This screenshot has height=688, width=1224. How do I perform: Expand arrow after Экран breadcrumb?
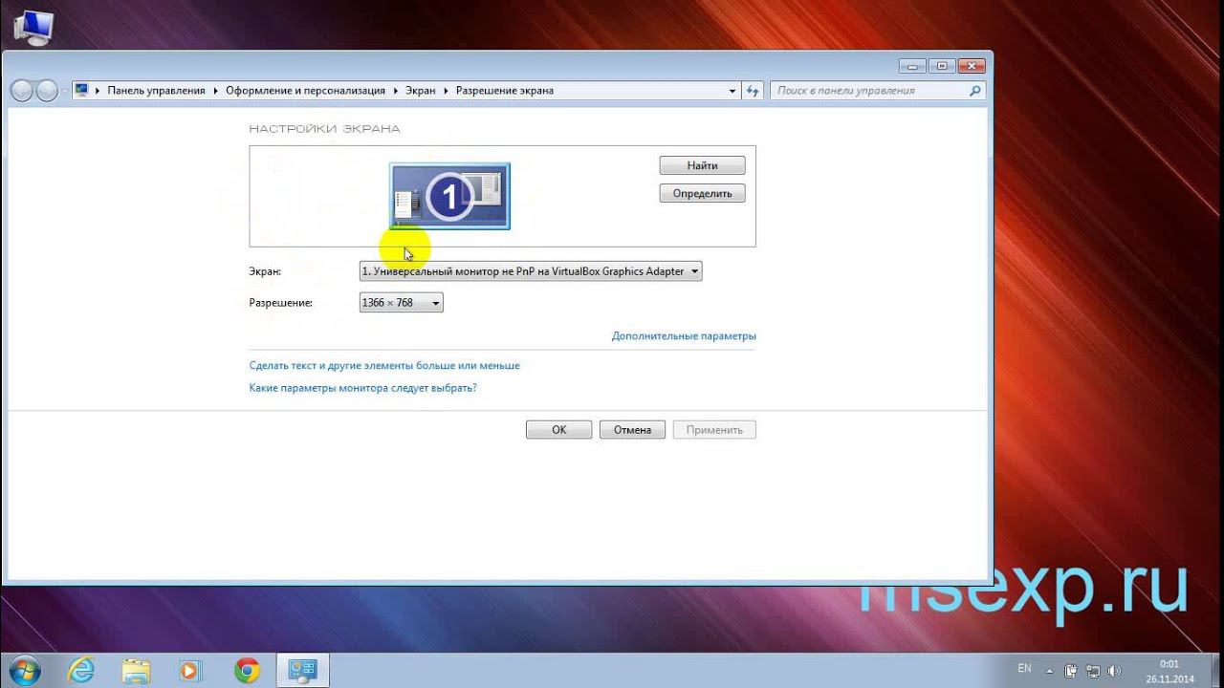[x=446, y=91]
